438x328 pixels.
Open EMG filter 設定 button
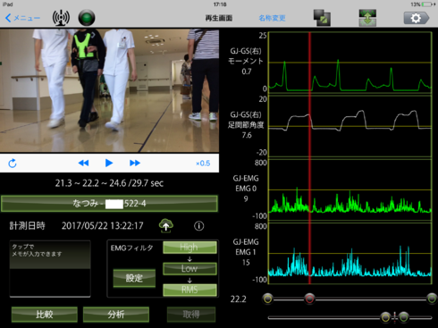pos(134,278)
